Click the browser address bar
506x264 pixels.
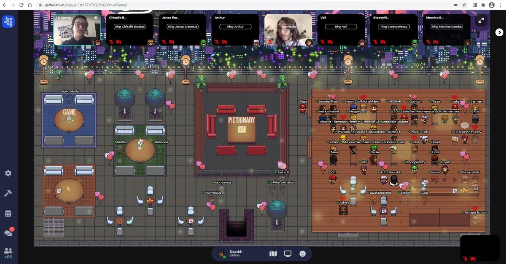(126, 5)
